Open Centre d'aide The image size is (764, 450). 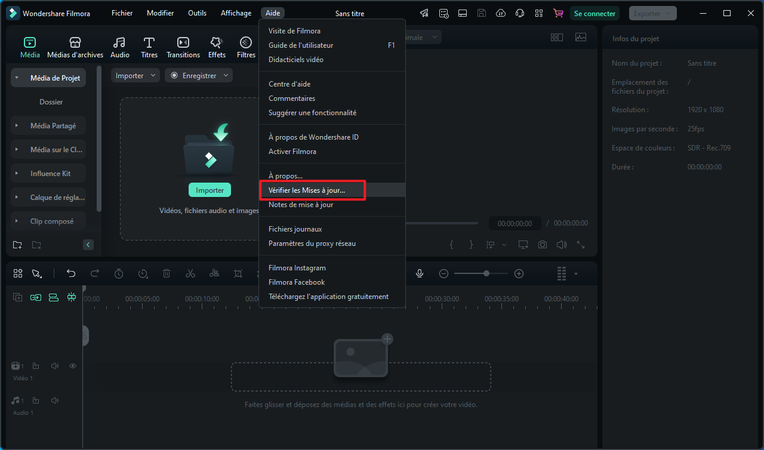(x=332, y=84)
